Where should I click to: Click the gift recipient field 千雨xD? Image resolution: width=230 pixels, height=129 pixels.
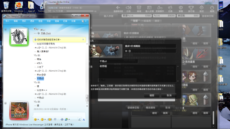tap(118, 61)
